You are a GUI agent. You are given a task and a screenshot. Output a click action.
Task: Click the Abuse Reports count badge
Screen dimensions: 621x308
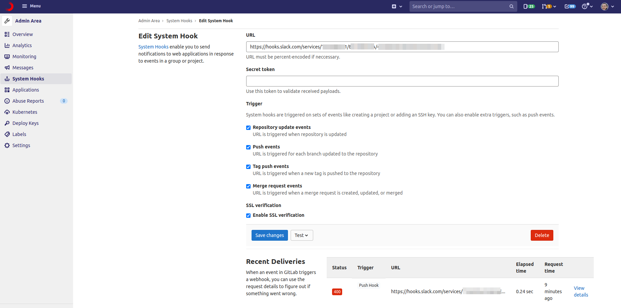(x=64, y=101)
